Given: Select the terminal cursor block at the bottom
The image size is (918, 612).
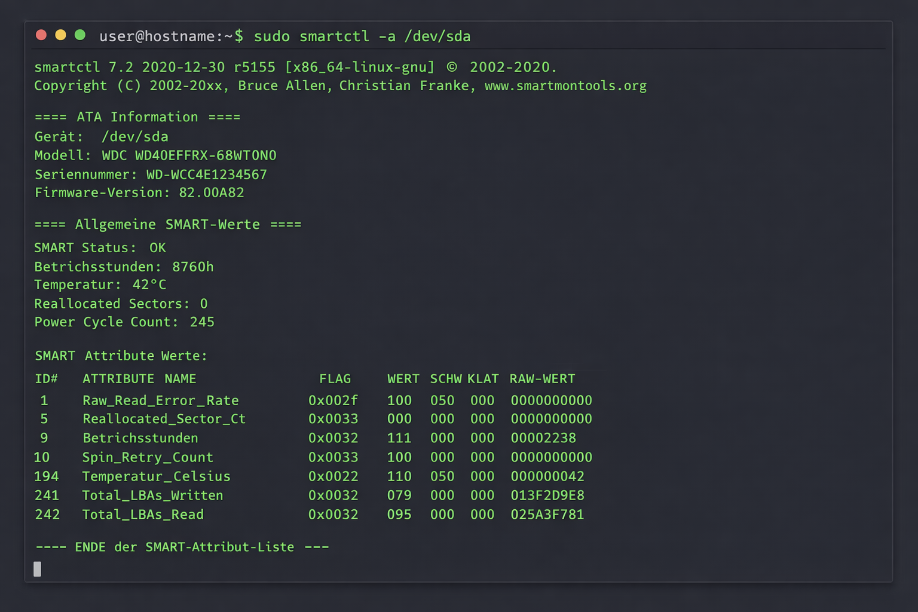Looking at the screenshot, I should (x=37, y=569).
